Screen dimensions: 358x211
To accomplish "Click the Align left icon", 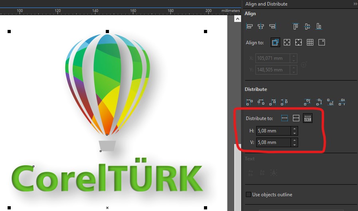I will click(249, 26).
